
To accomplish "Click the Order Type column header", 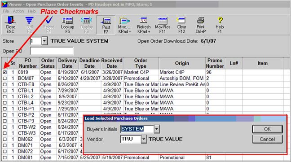I will coord(141,63).
